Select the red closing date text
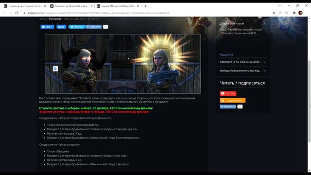 pyautogui.click(x=94, y=112)
